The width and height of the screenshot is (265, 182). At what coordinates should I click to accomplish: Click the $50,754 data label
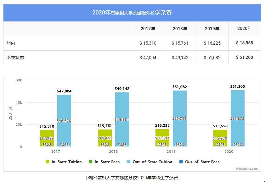tap(179, 119)
